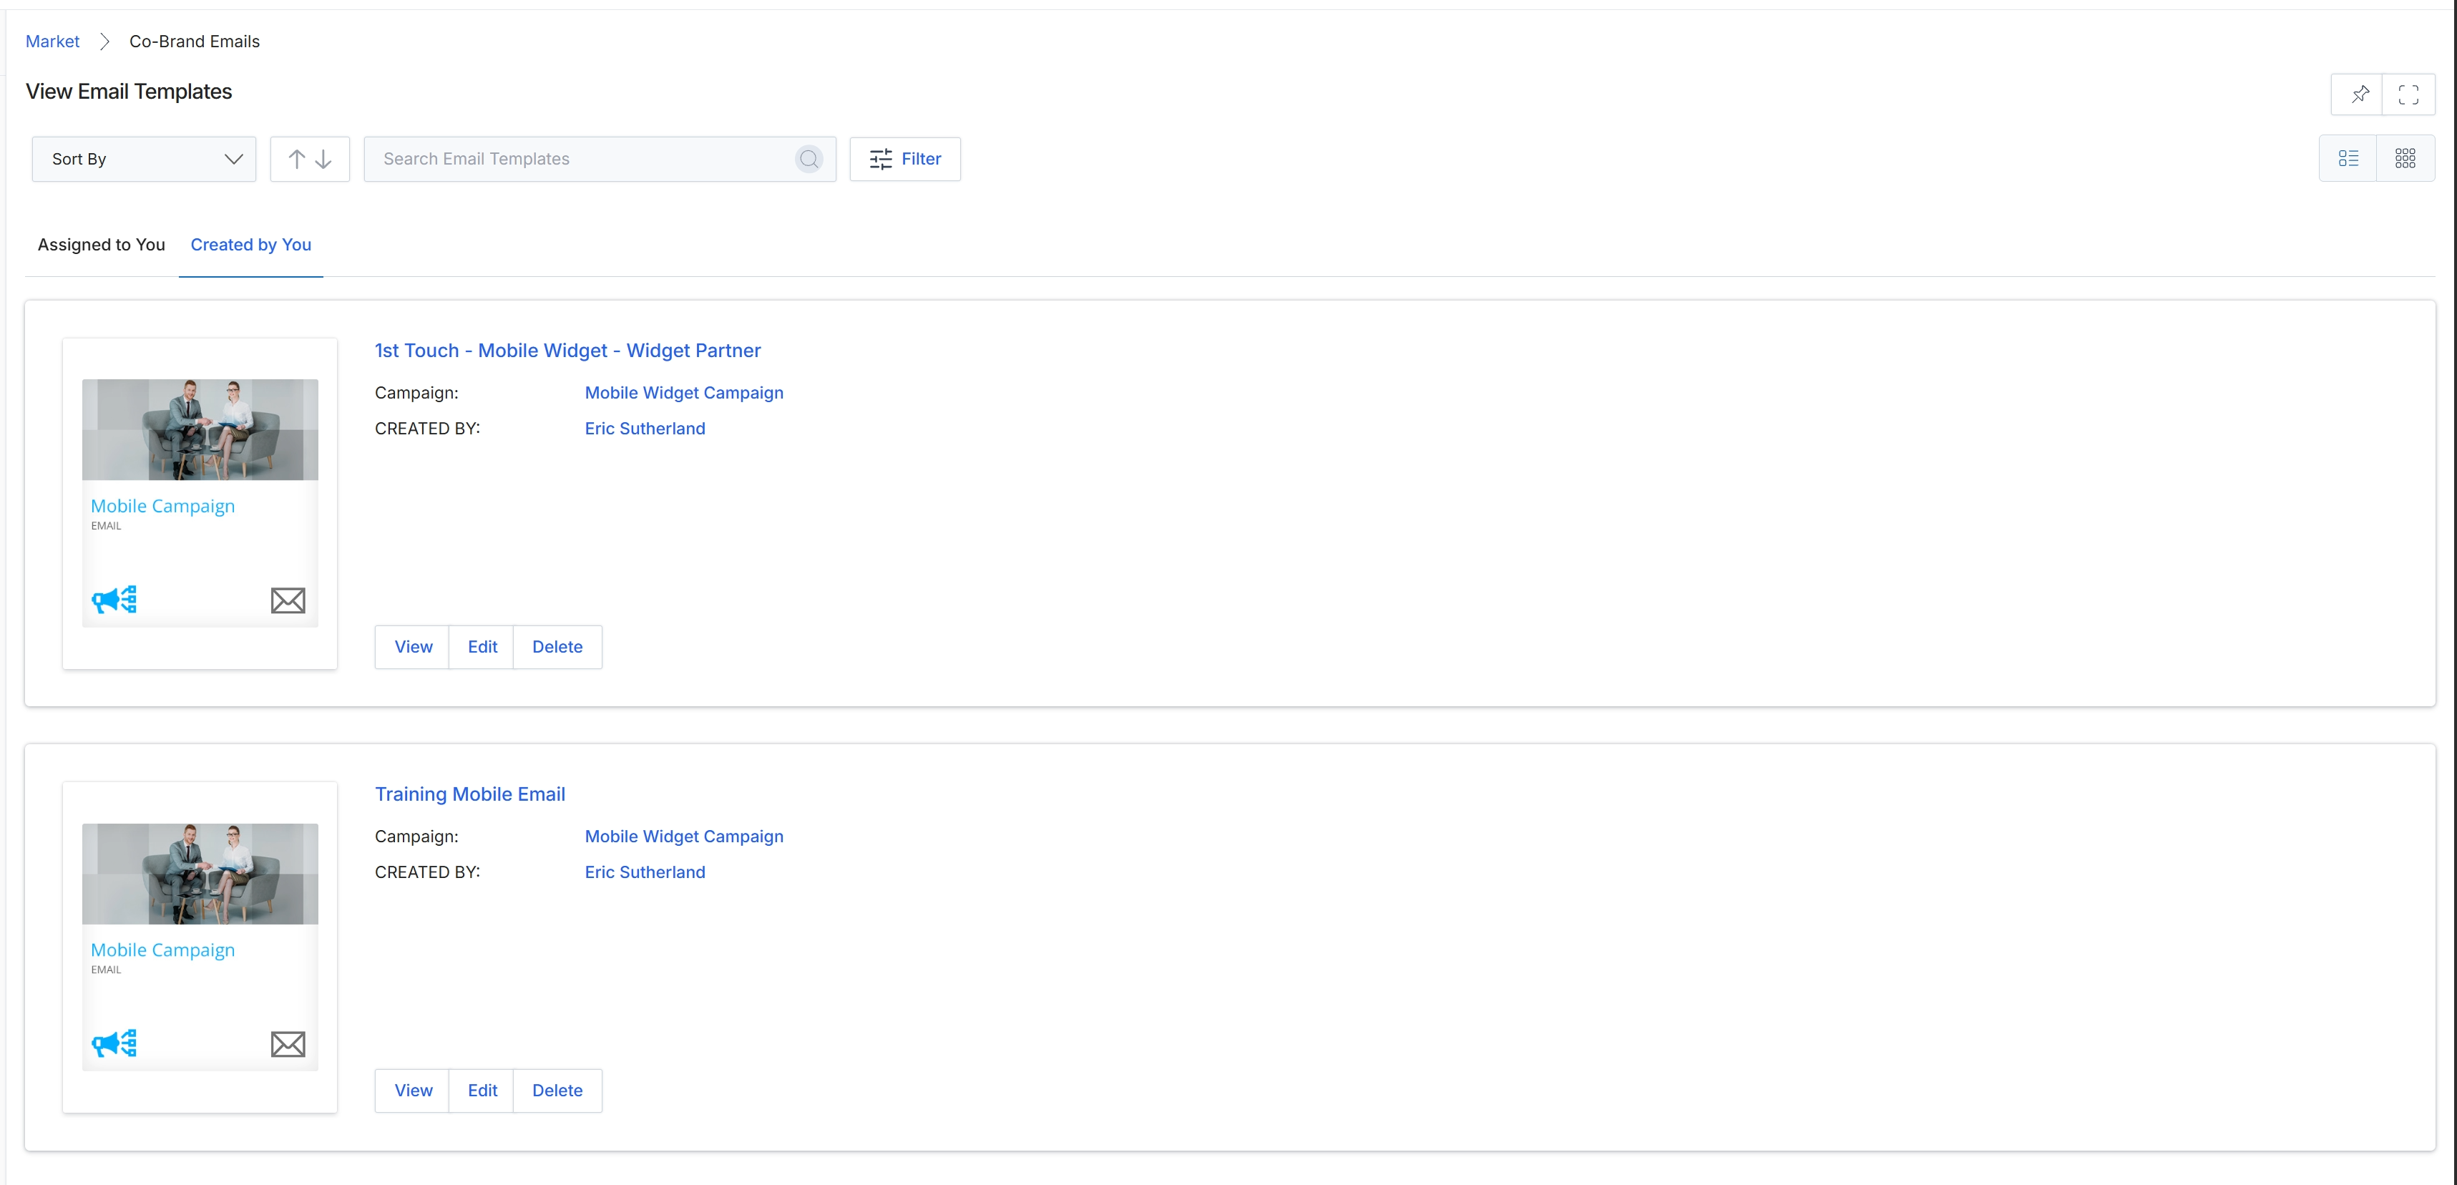The width and height of the screenshot is (2457, 1185).
Task: Open the Sort By dropdown
Action: pyautogui.click(x=144, y=160)
